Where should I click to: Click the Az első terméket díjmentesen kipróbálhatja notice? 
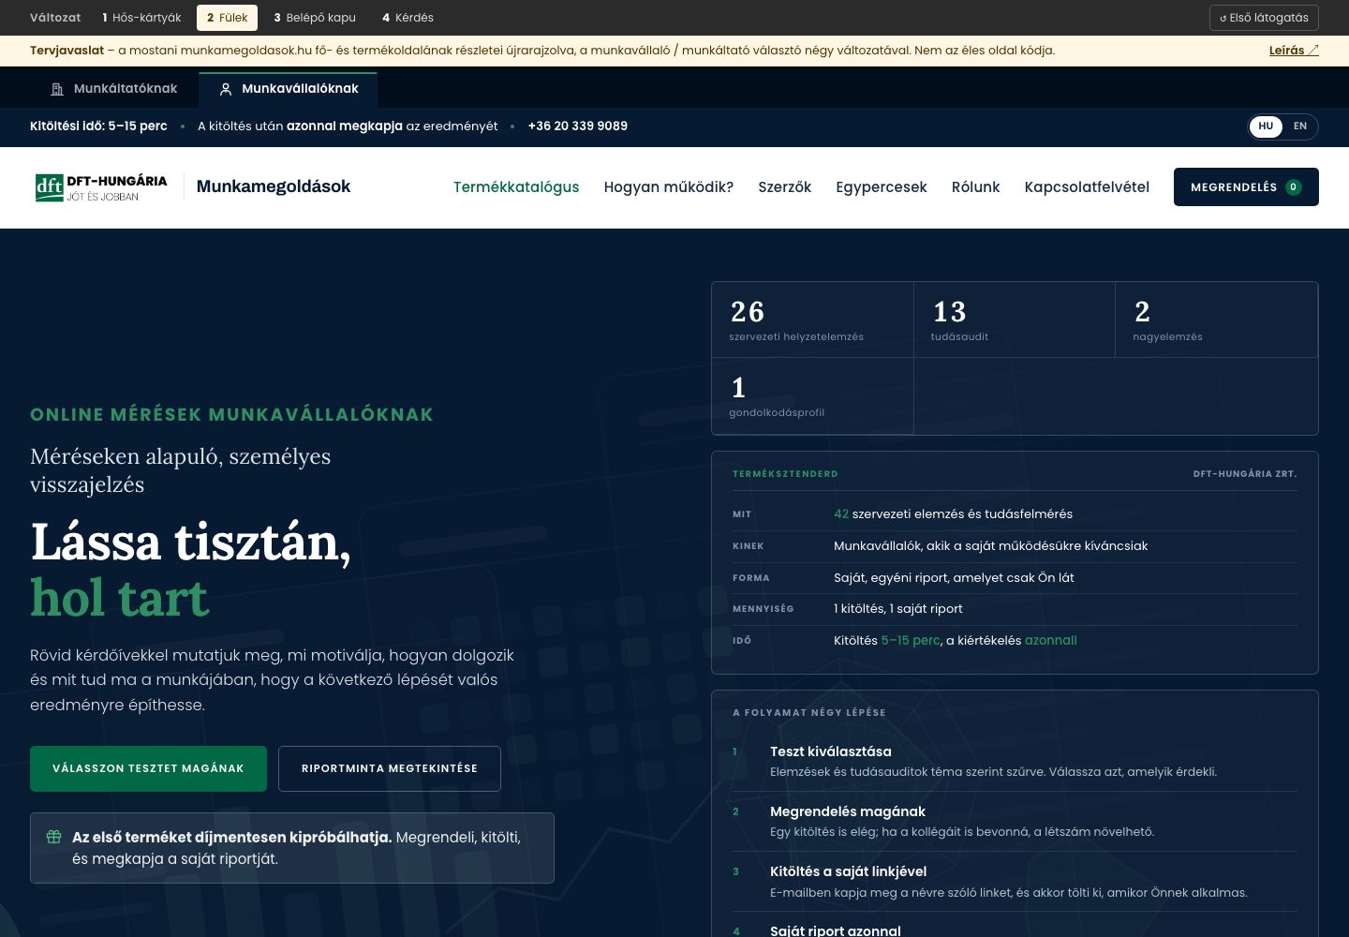[292, 848]
